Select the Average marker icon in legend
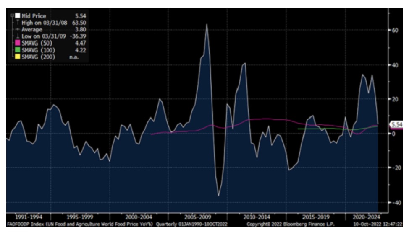 [18, 29]
